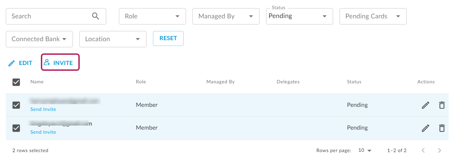The width and height of the screenshot is (468, 164).
Task: Uncheck the first member row checkbox
Action: point(16,105)
